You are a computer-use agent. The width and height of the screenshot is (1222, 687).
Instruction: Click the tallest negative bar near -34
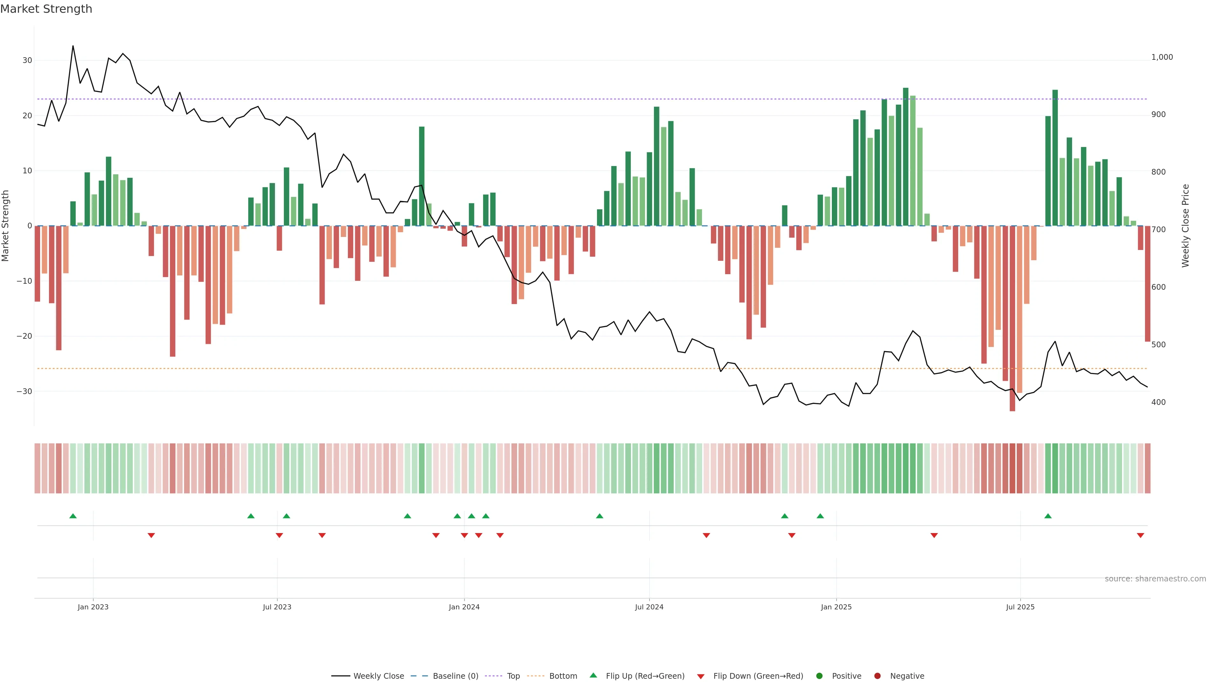pos(1012,318)
